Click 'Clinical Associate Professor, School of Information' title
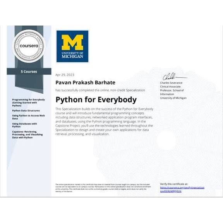Image resolution: width=223 pixels, height=223 pixels. [172, 90]
